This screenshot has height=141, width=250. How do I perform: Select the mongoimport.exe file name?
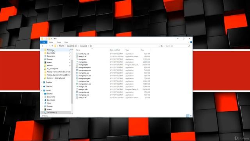coord(85,76)
